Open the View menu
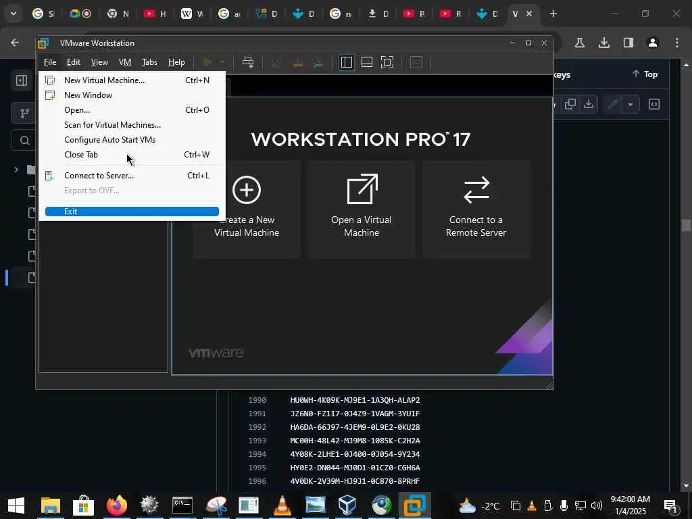 click(99, 62)
